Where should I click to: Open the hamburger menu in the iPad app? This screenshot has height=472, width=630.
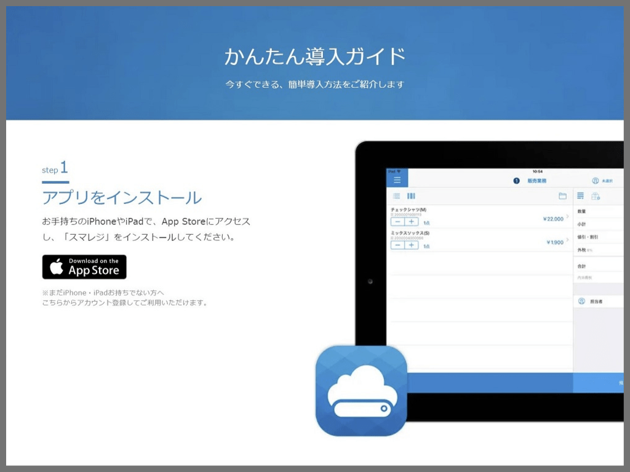click(397, 180)
